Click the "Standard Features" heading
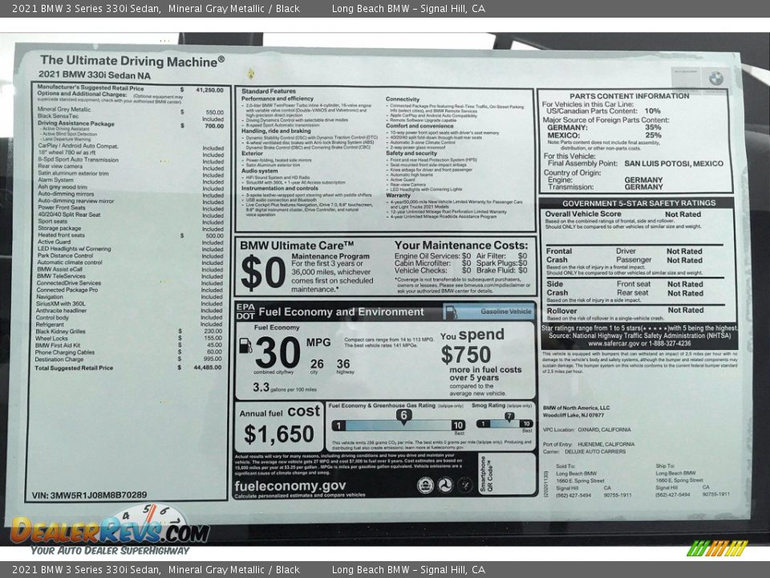The image size is (770, 578). pyautogui.click(x=269, y=92)
